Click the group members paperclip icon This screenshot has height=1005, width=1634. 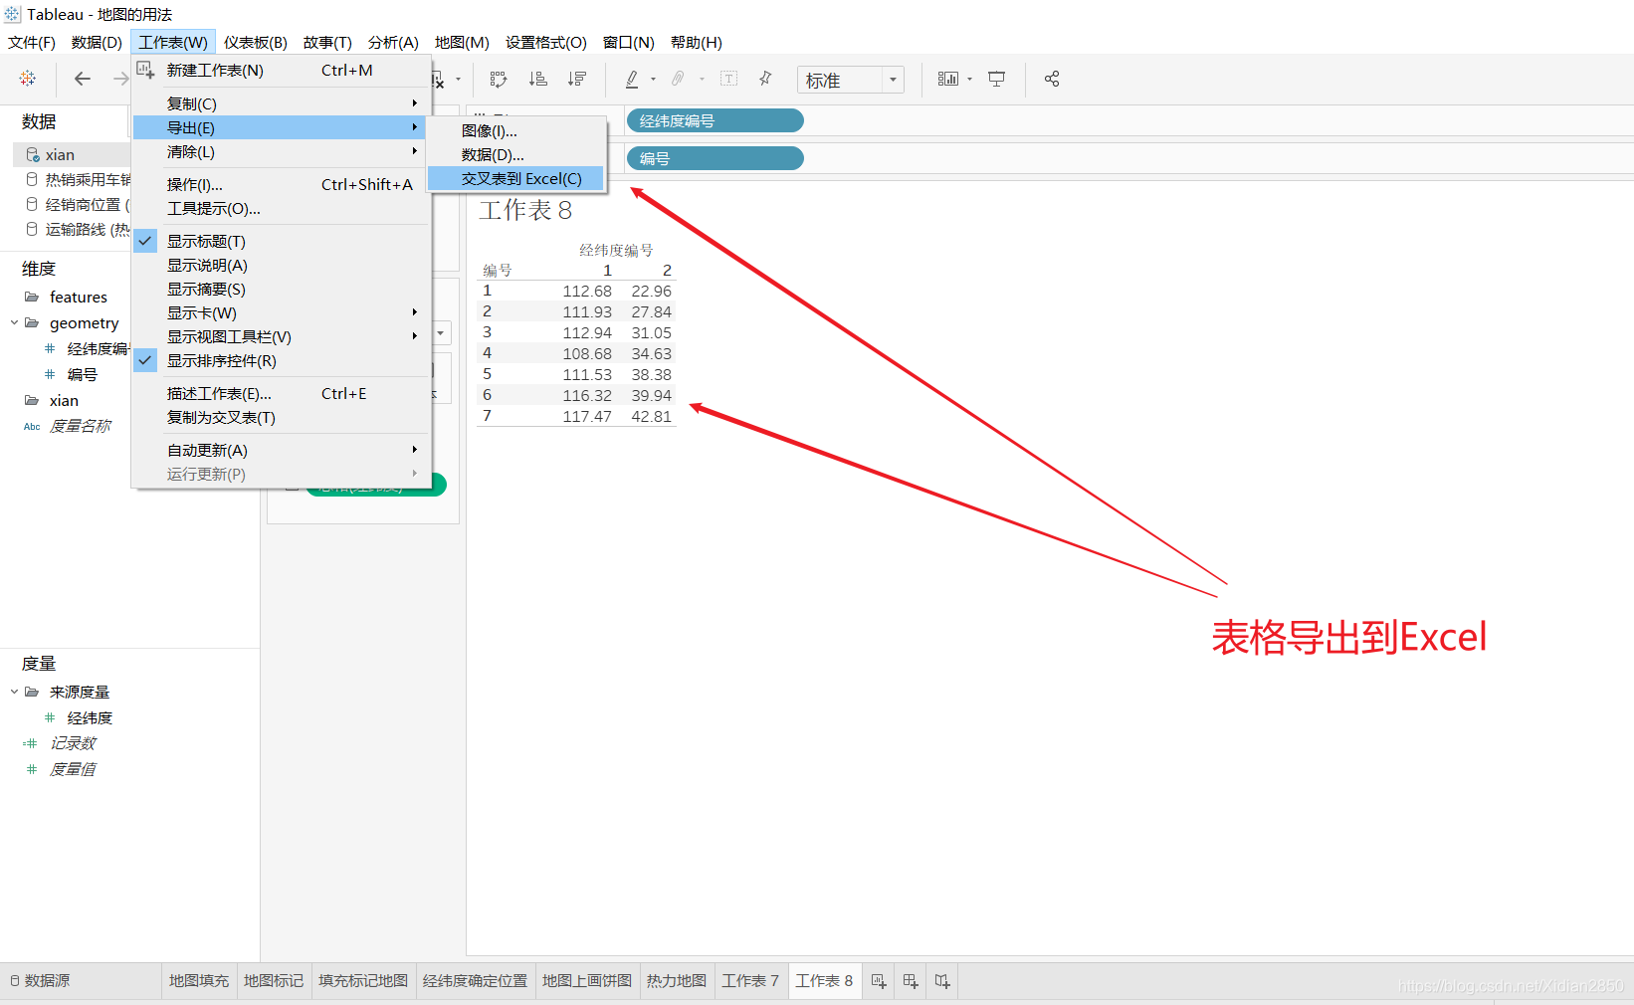[678, 79]
